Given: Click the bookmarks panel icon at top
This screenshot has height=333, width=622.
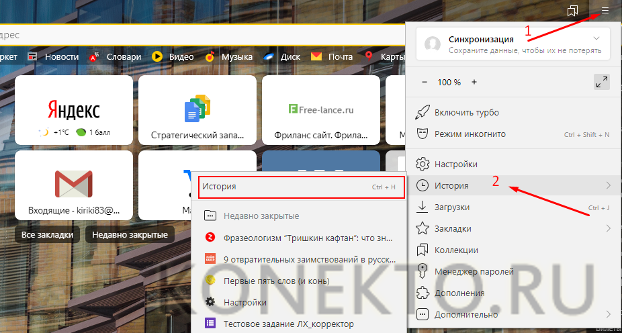Looking at the screenshot, I should click(x=572, y=11).
